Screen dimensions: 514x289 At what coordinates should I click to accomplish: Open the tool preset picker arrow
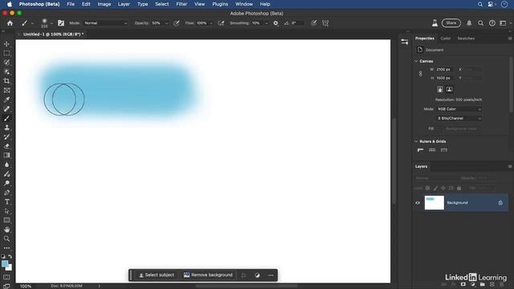pyautogui.click(x=32, y=23)
